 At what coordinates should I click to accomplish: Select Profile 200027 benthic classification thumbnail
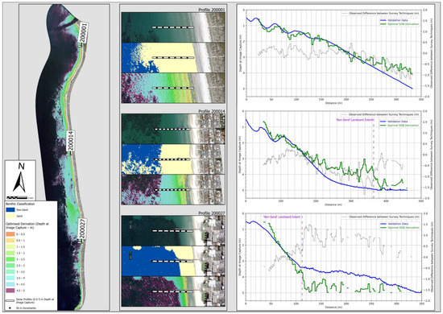coord(173,261)
